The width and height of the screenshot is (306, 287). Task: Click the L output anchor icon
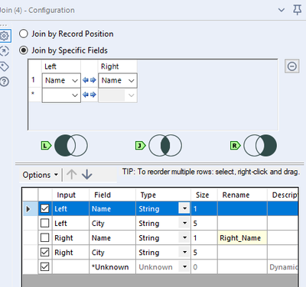click(x=46, y=146)
